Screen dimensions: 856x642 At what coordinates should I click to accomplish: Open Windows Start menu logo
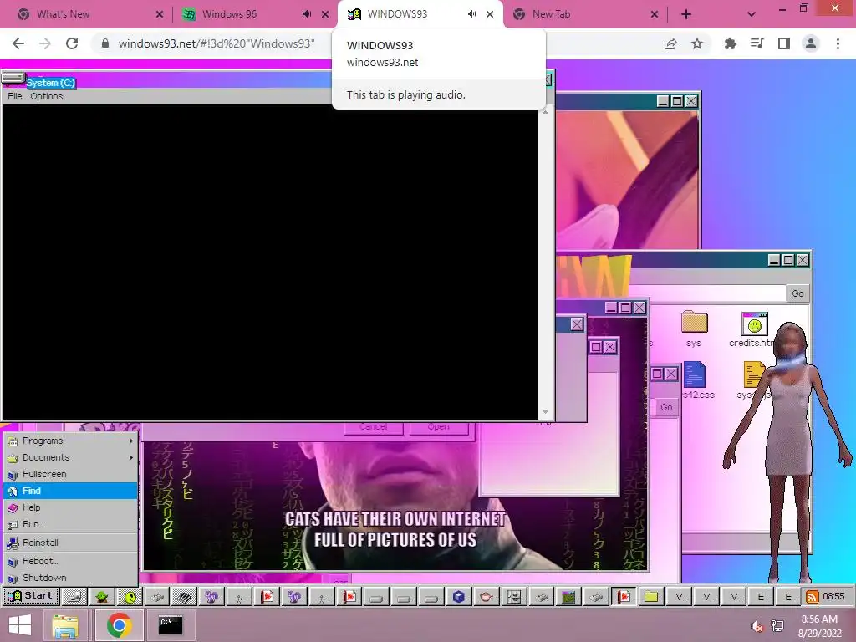pos(20,625)
